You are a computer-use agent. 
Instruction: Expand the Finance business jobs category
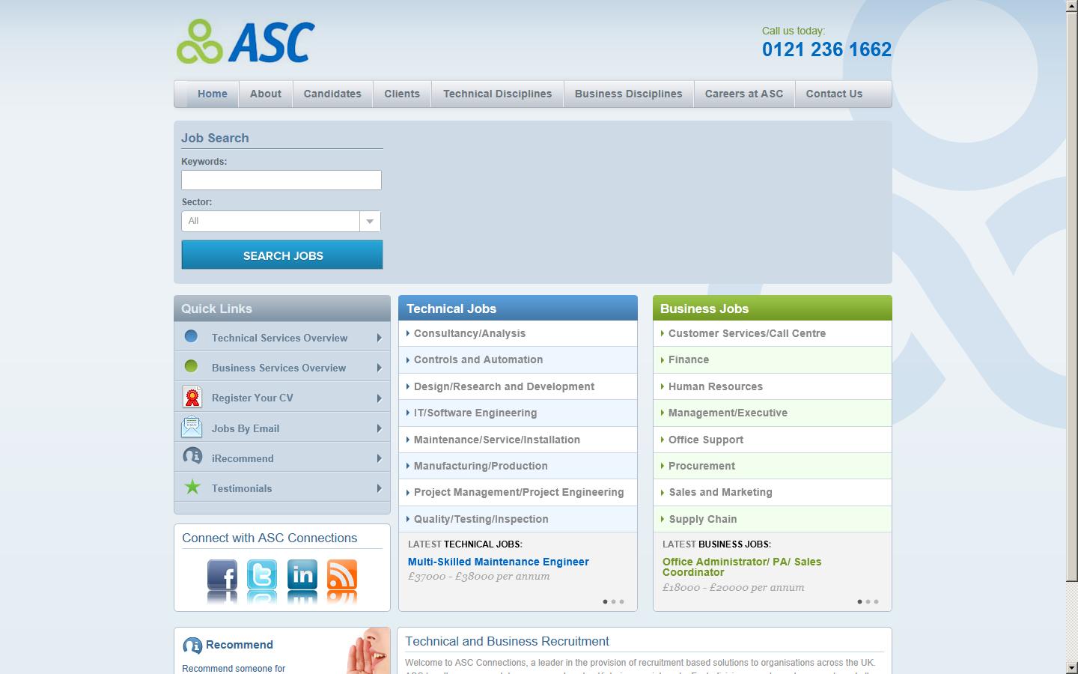point(688,359)
